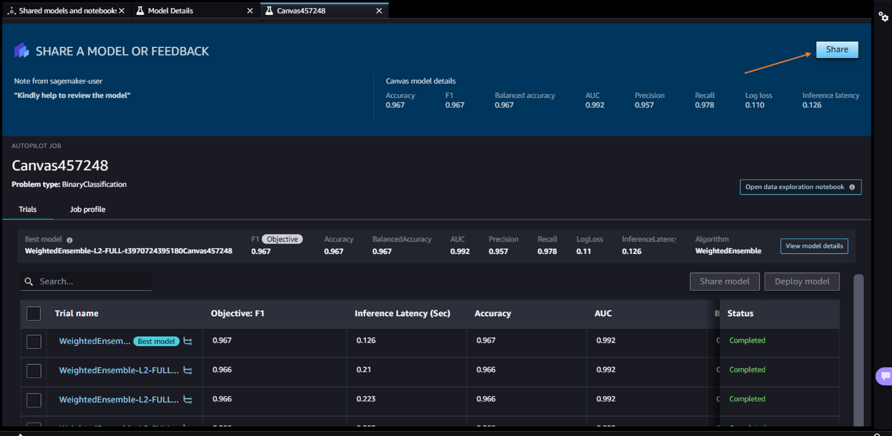
Task: Click Completed status in 0.223 latency row
Action: 747,399
